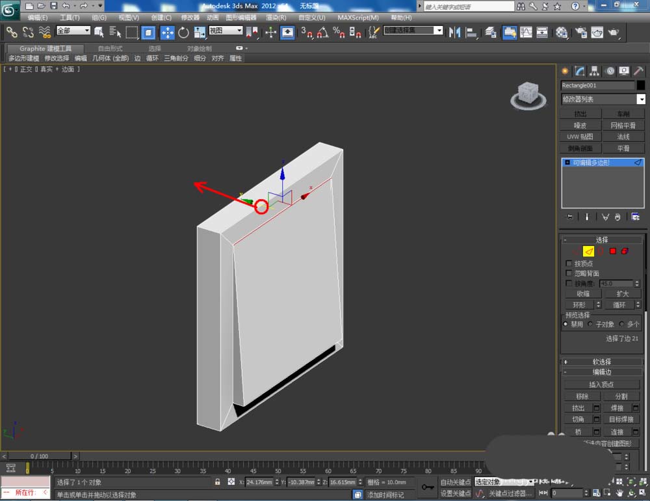
Task: Activate the Select and Rotate tool
Action: (183, 32)
